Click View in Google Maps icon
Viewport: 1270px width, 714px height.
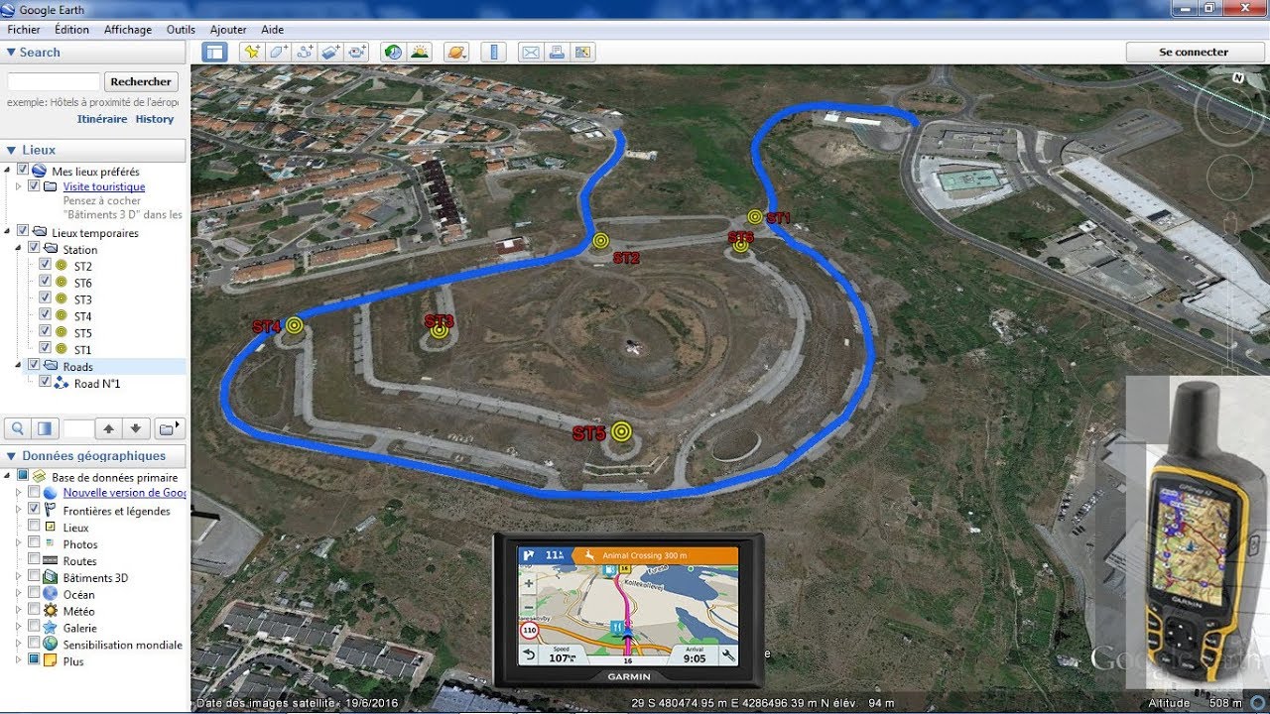pos(582,52)
